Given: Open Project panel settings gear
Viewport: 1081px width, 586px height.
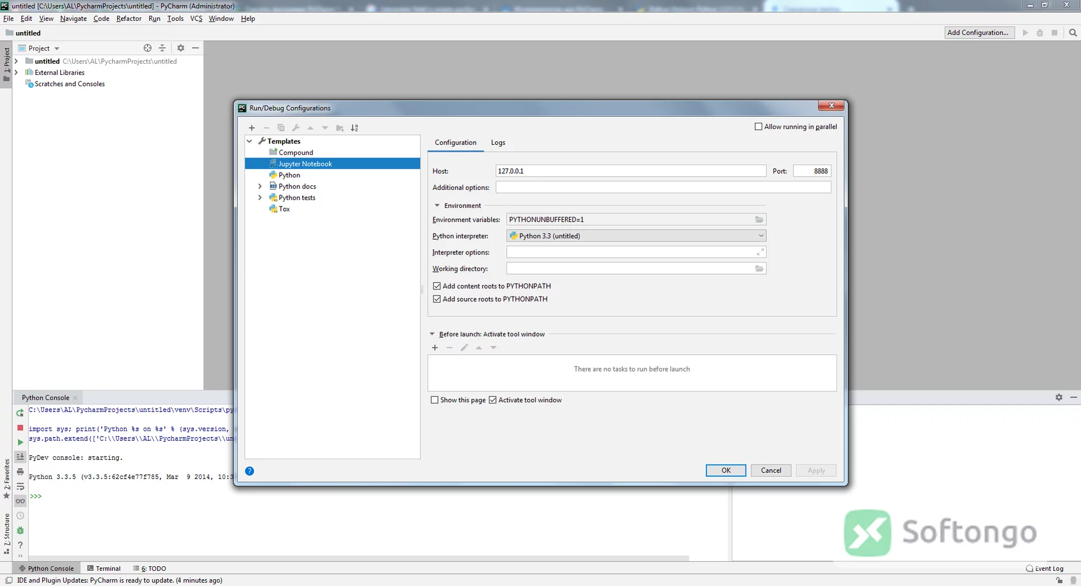Looking at the screenshot, I should [181, 48].
